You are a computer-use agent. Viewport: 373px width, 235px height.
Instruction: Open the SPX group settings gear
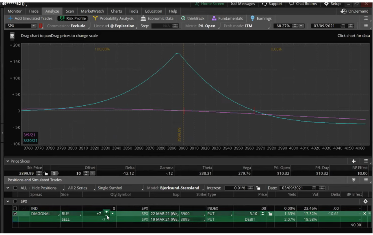coord(365,201)
